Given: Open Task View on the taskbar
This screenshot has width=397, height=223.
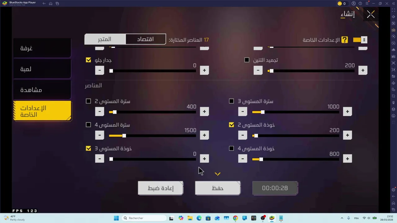Looking at the screenshot, I should [x=171, y=218].
